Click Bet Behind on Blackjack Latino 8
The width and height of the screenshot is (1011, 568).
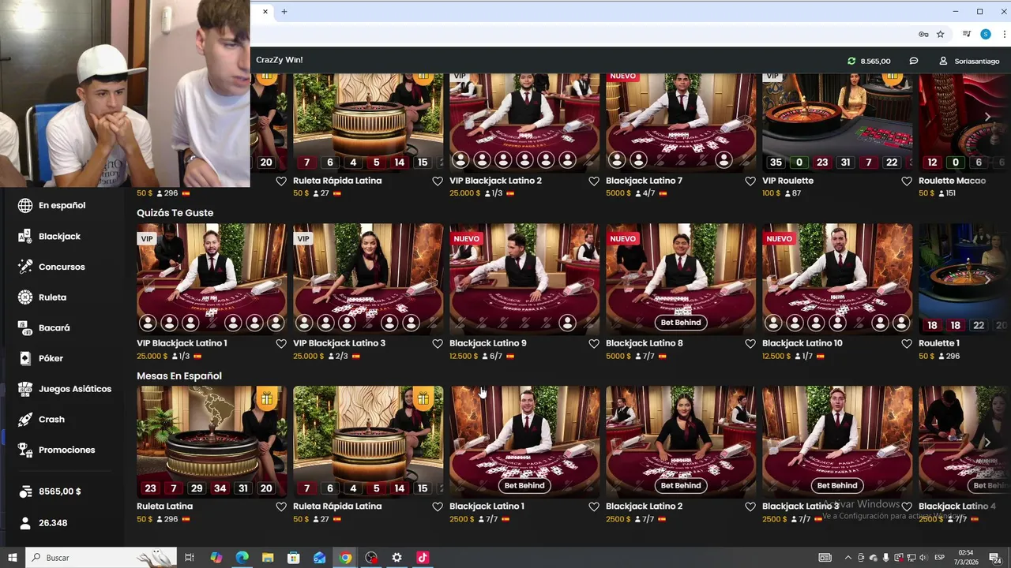click(681, 323)
